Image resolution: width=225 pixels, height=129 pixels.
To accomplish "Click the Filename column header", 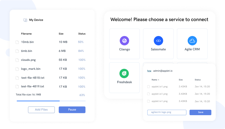I will pos(26,34).
